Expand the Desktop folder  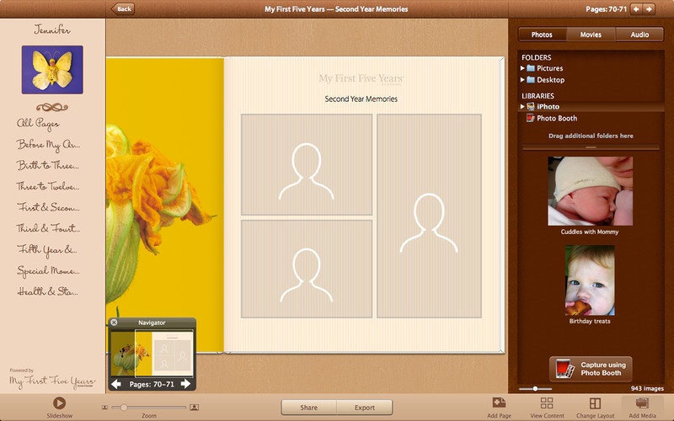tap(522, 80)
